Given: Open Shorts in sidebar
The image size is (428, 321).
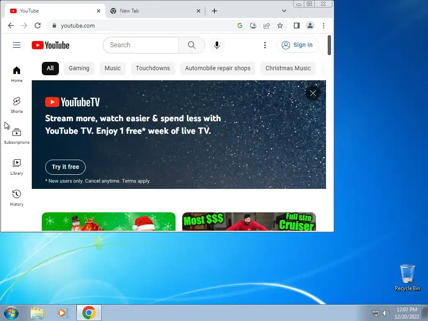Looking at the screenshot, I should click(17, 105).
